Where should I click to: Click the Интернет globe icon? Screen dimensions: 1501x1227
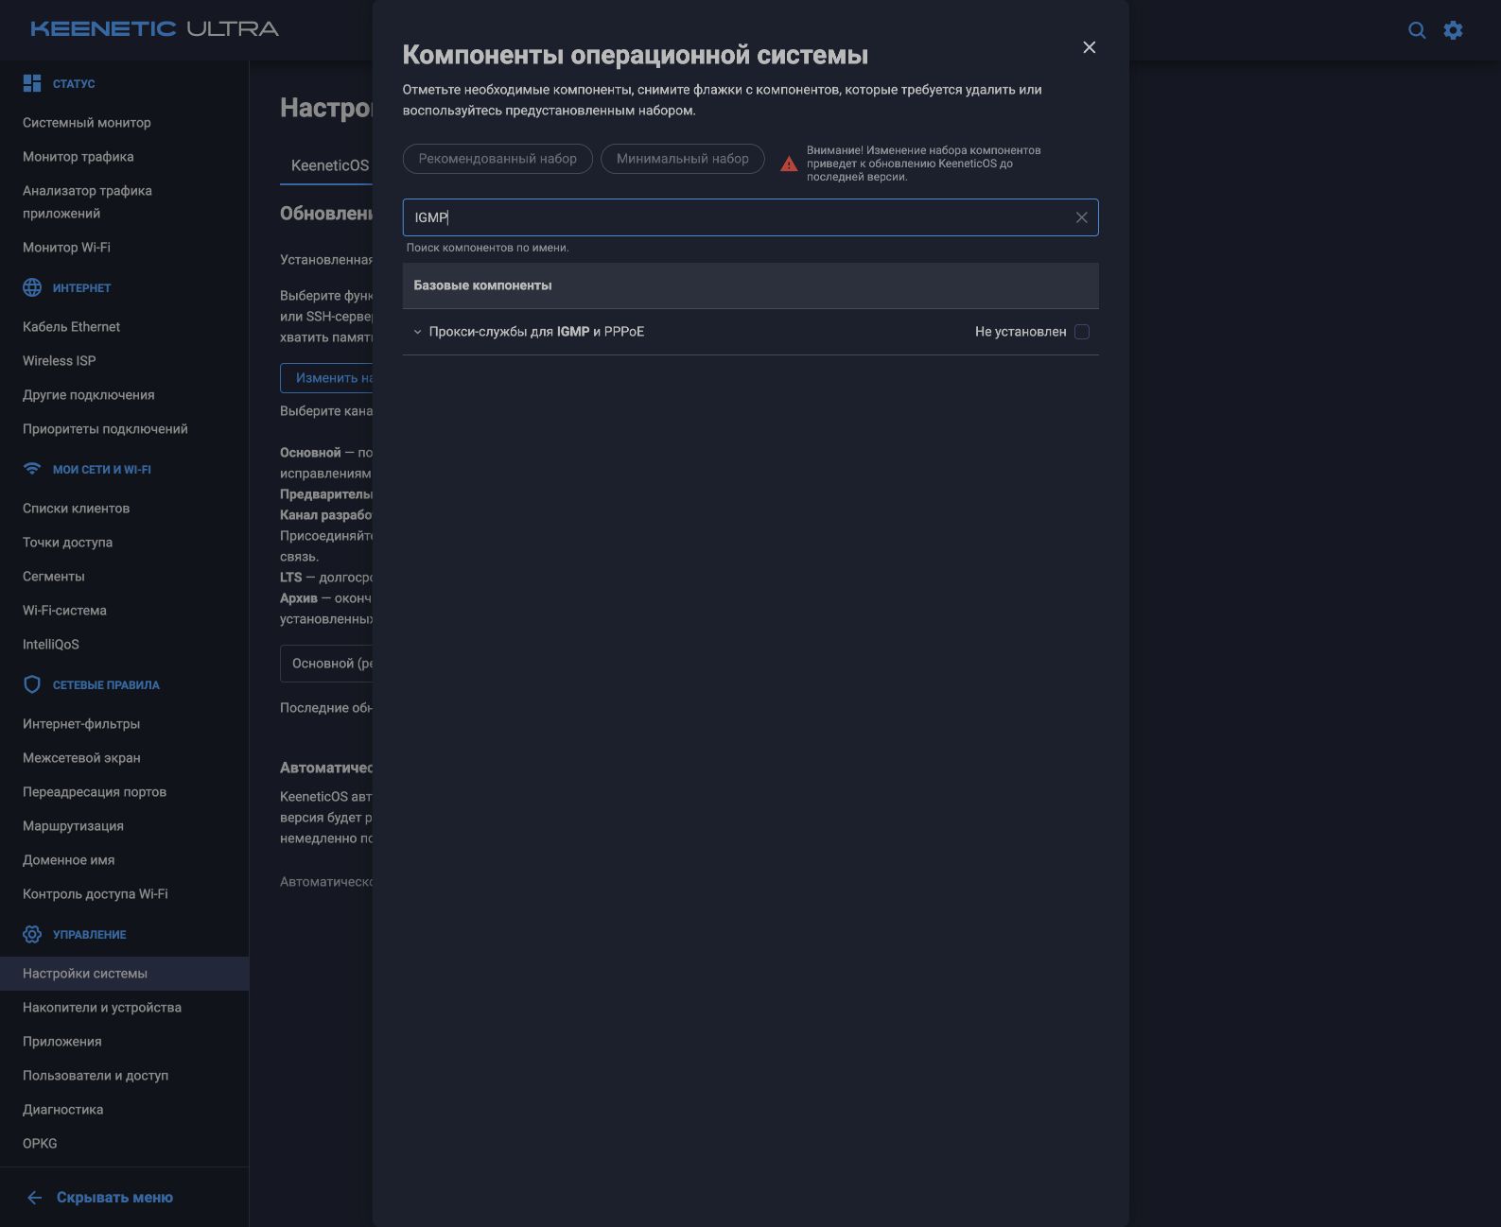[x=32, y=287]
